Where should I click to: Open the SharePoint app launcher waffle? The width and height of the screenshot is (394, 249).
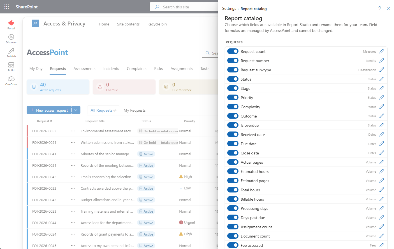click(7, 7)
